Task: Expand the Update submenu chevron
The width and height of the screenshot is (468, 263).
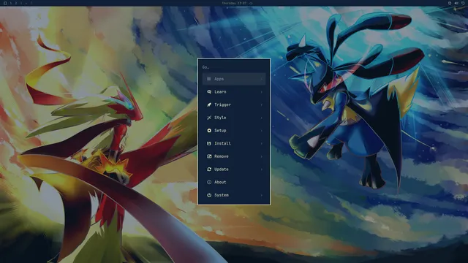Action: click(x=262, y=169)
